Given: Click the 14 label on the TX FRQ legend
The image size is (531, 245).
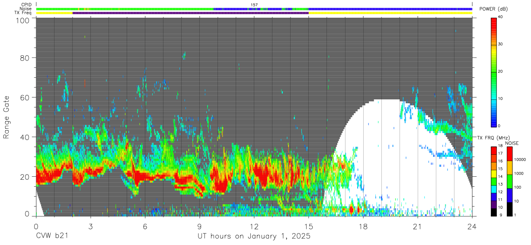Looking at the screenshot, I should coord(500,176).
